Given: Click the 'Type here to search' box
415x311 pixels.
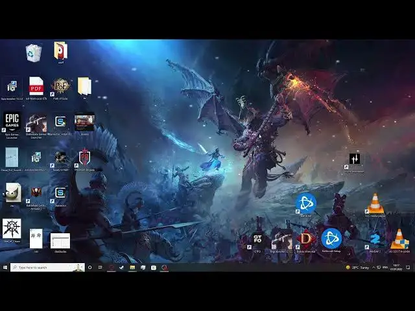Looking at the screenshot, I should (x=47, y=268).
